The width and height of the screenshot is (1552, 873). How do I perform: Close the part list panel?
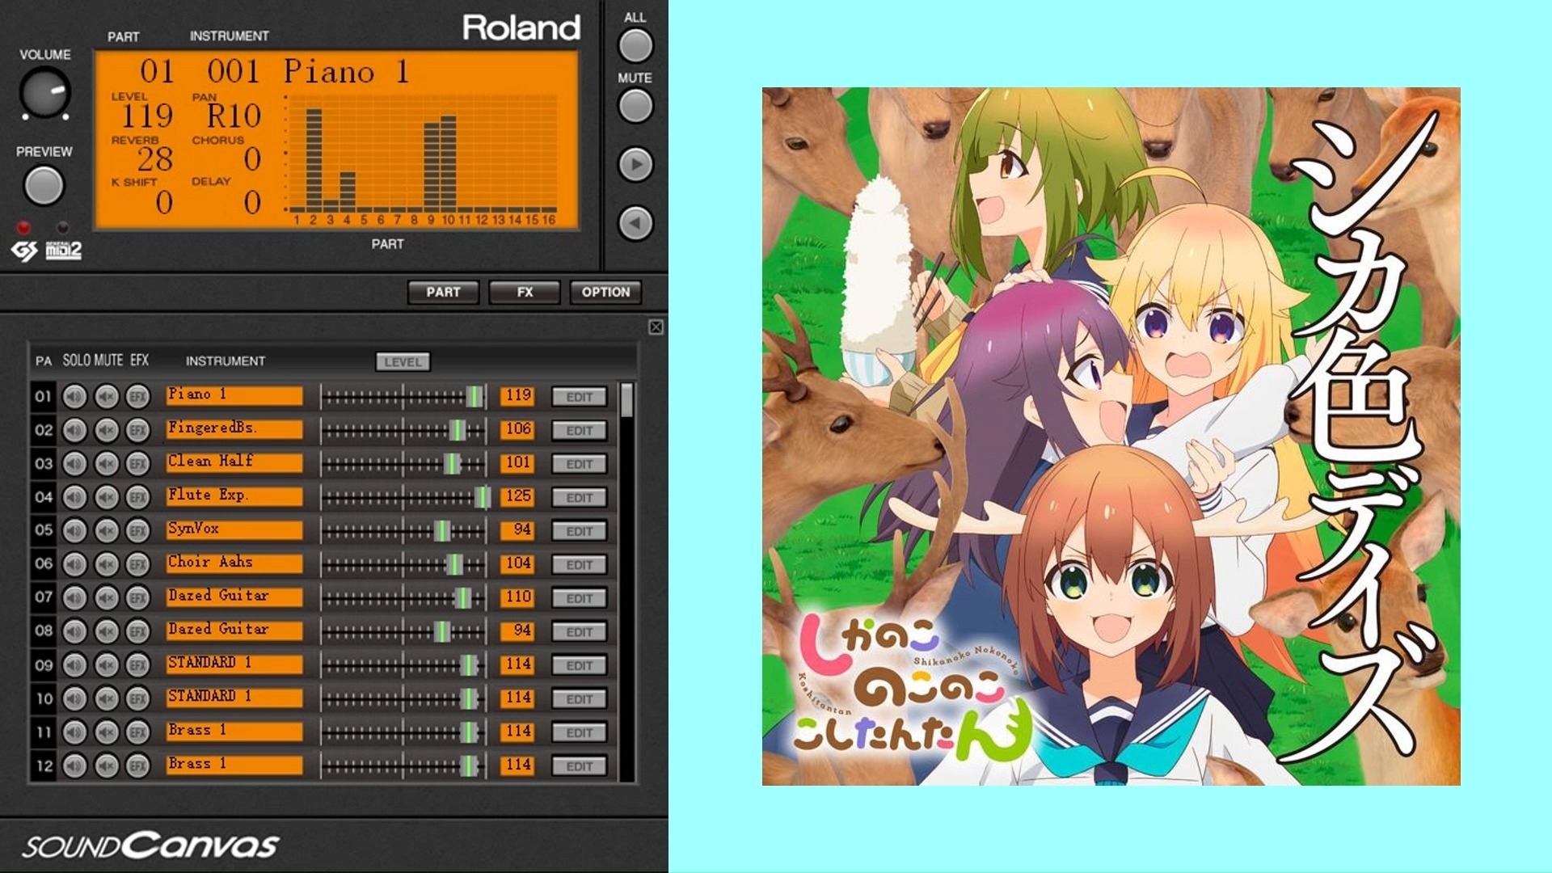656,327
